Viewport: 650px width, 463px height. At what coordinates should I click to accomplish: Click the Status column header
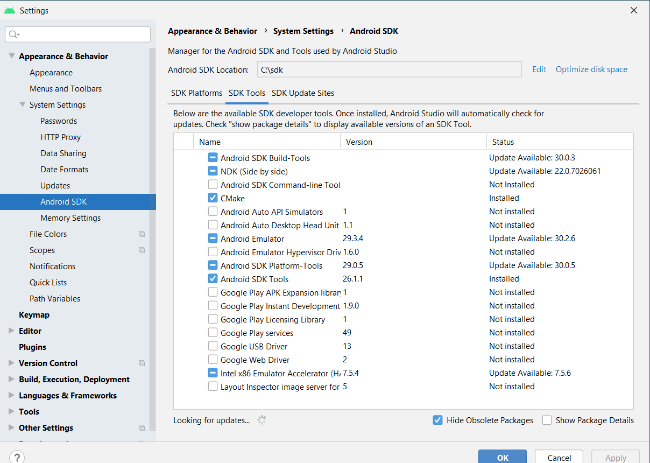560,142
